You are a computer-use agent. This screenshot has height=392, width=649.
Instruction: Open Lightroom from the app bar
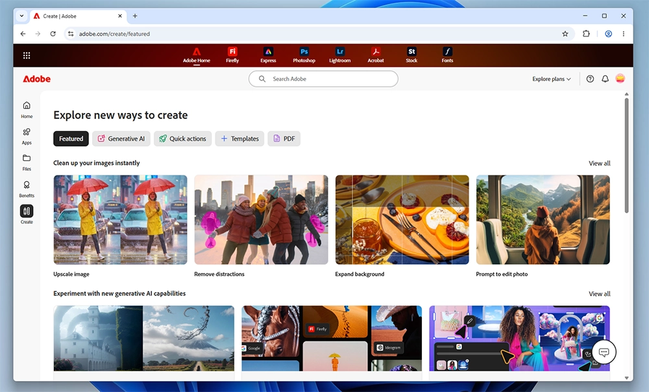point(340,55)
